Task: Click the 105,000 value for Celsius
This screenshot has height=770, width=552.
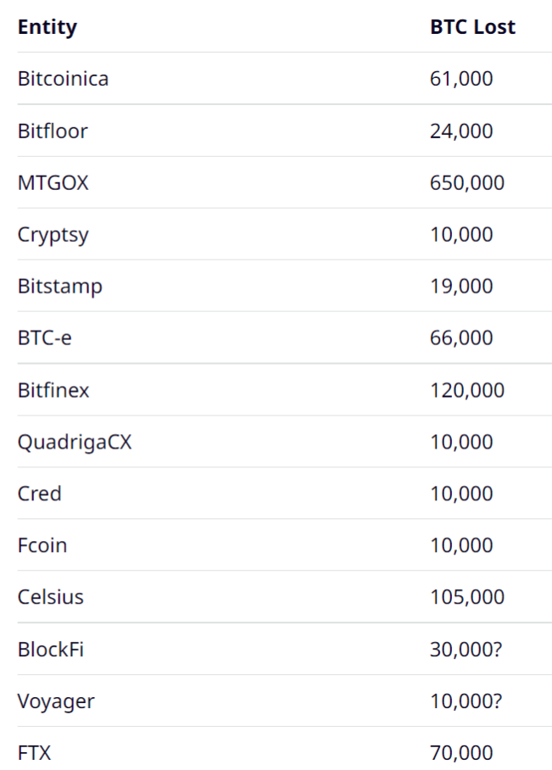Action: (467, 597)
